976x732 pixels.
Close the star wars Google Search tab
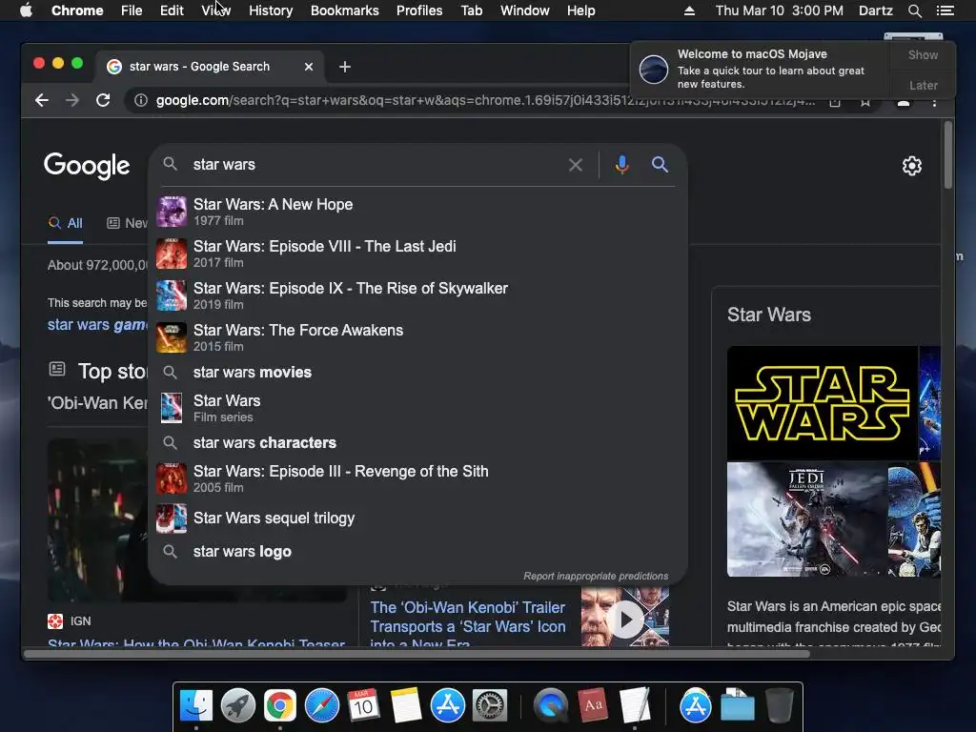click(x=309, y=67)
